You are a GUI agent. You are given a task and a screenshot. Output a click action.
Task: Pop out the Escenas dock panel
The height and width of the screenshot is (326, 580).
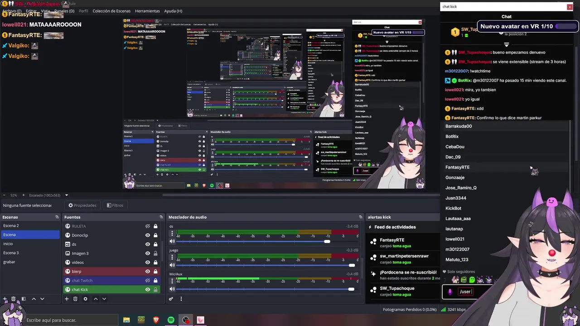click(x=57, y=217)
